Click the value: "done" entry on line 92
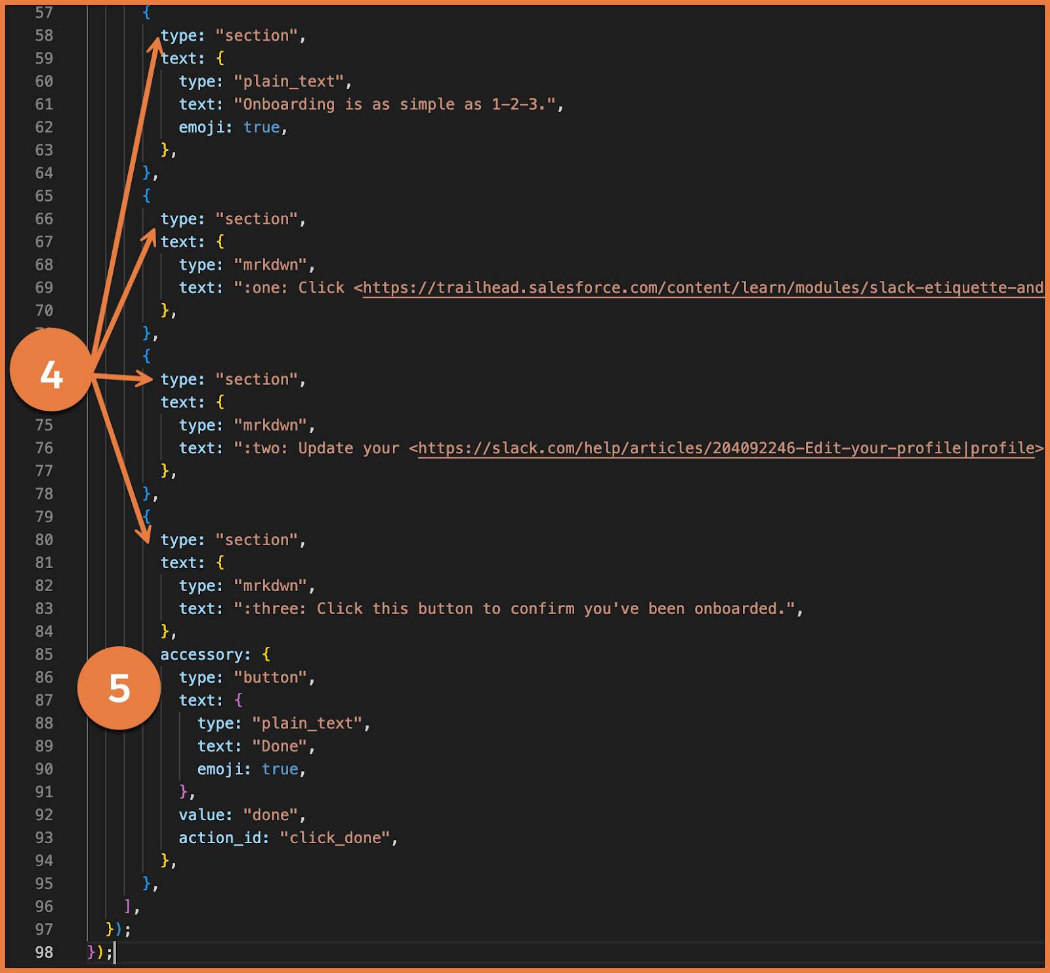This screenshot has height=973, width=1050. click(242, 815)
